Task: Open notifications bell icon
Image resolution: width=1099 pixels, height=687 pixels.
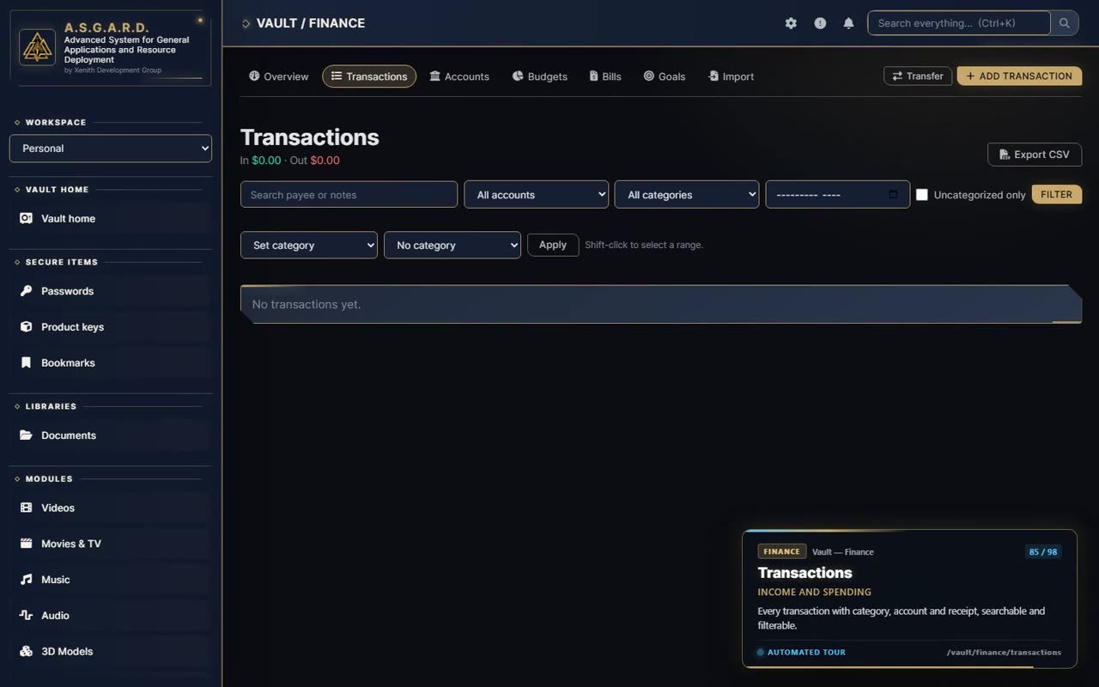Action: pyautogui.click(x=848, y=23)
